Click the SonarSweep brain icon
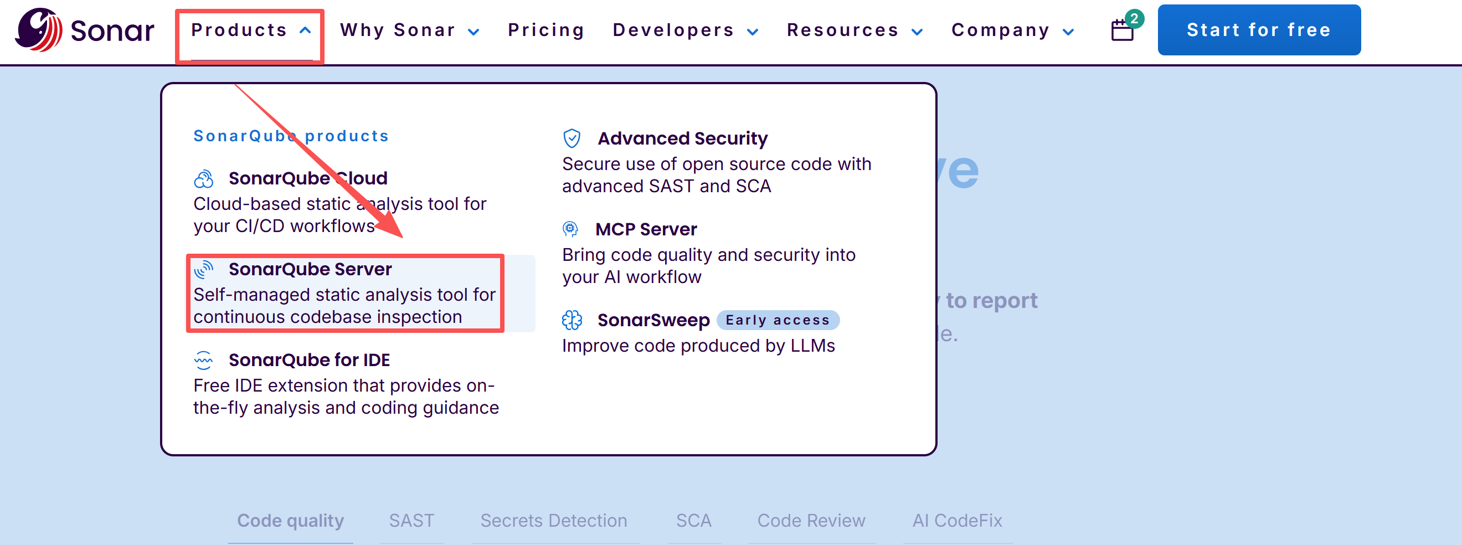This screenshot has height=545, width=1462. [572, 320]
